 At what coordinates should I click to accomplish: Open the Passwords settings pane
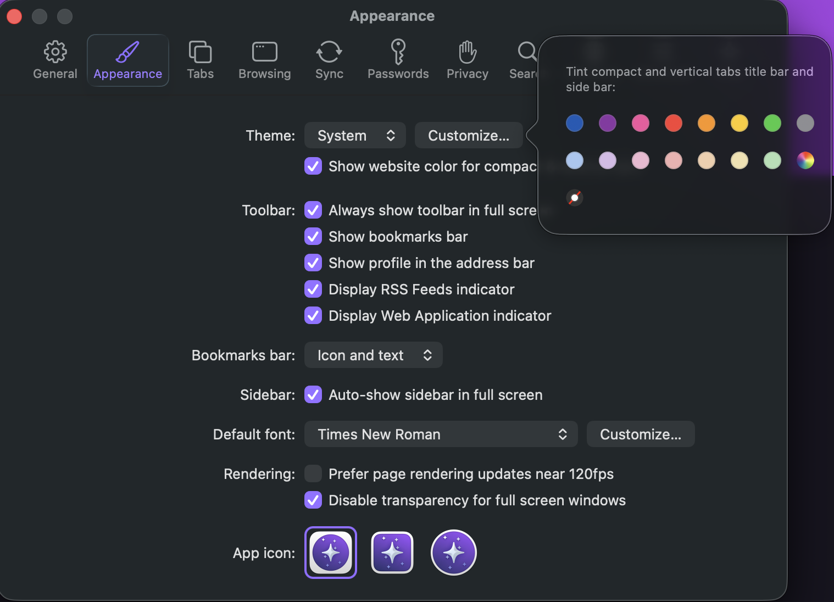(398, 60)
